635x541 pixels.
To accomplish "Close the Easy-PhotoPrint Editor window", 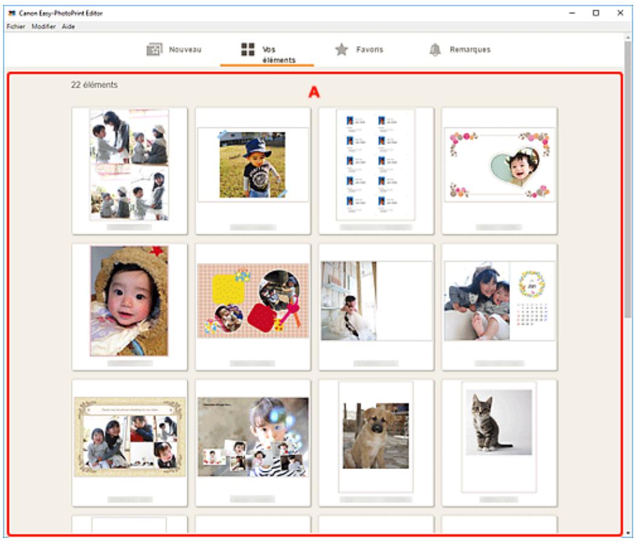I will tap(620, 13).
